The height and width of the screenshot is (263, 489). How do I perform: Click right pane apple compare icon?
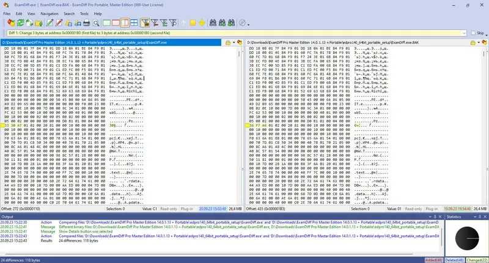484,42
